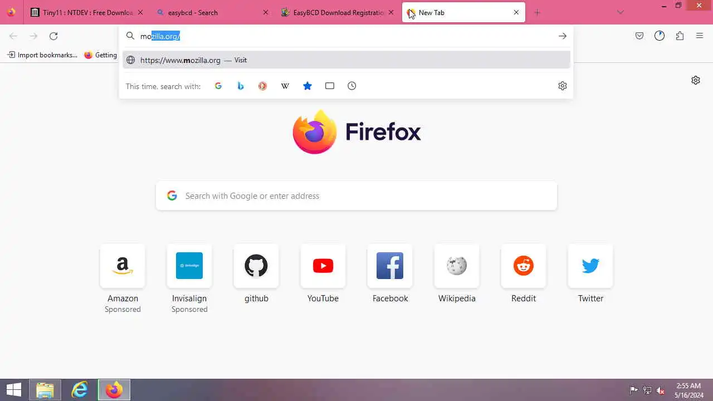Open muted volume tray icon
Screen dimensions: 713x401
tap(661, 390)
